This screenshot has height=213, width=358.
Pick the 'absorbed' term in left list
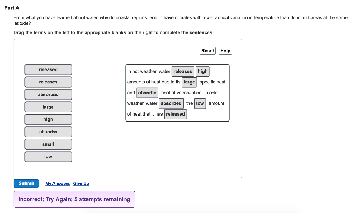click(x=48, y=94)
